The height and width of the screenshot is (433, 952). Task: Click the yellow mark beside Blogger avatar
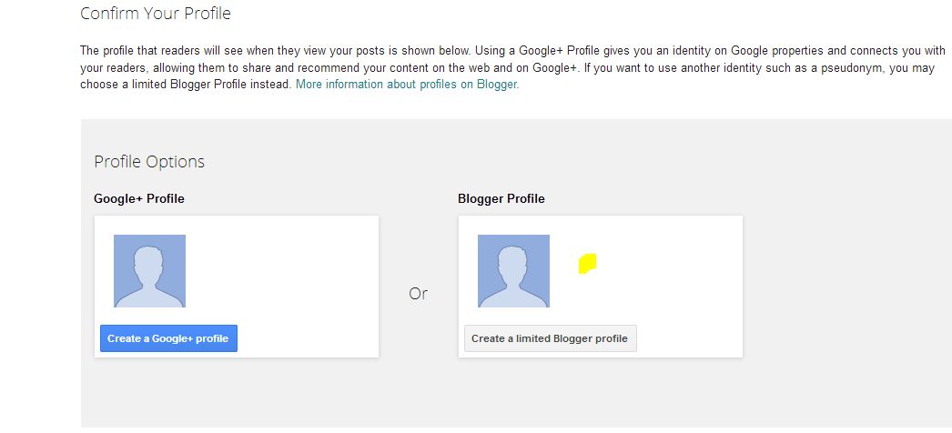(587, 264)
